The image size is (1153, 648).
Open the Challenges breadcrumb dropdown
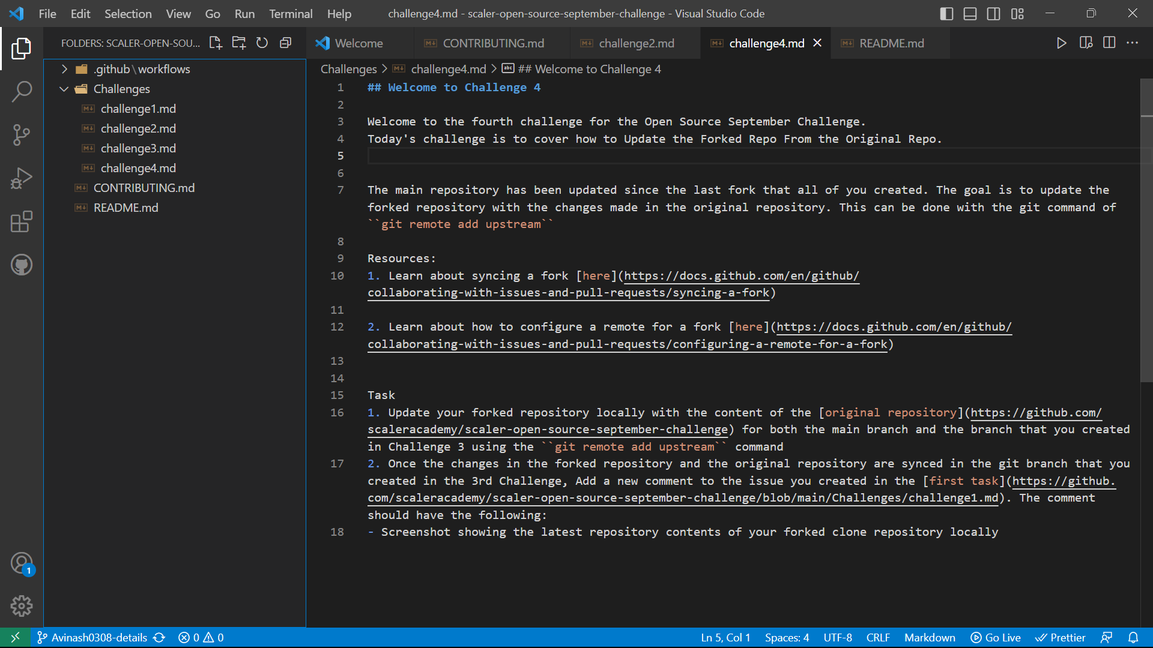coord(348,68)
